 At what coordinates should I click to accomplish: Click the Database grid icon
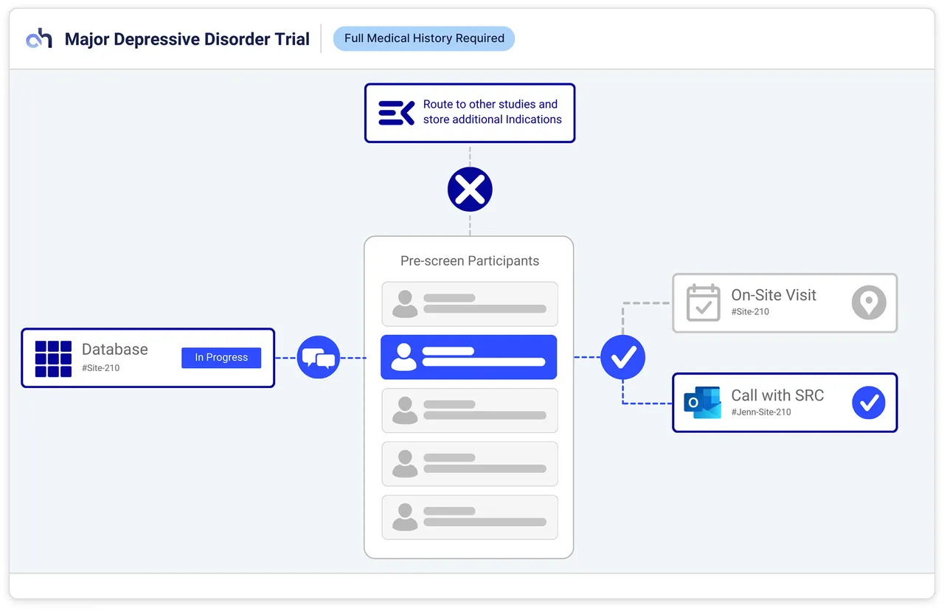53,358
